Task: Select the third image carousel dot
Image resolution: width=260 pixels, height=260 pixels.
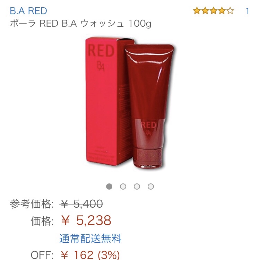Action: pyautogui.click(x=137, y=187)
